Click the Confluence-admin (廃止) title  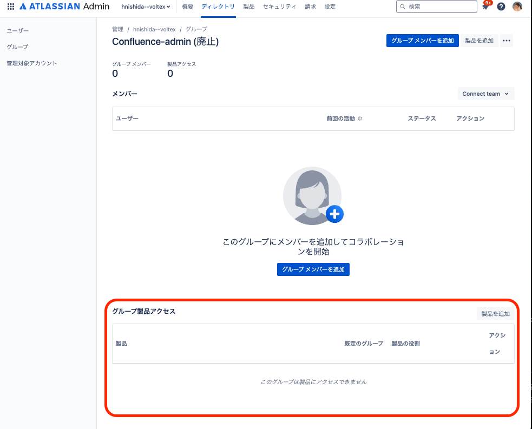click(165, 41)
